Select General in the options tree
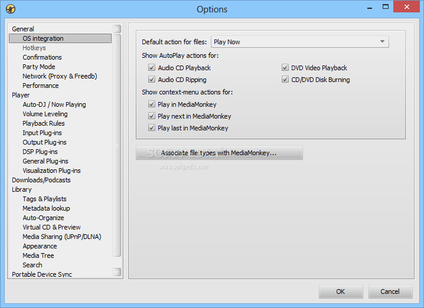 pyautogui.click(x=23, y=29)
